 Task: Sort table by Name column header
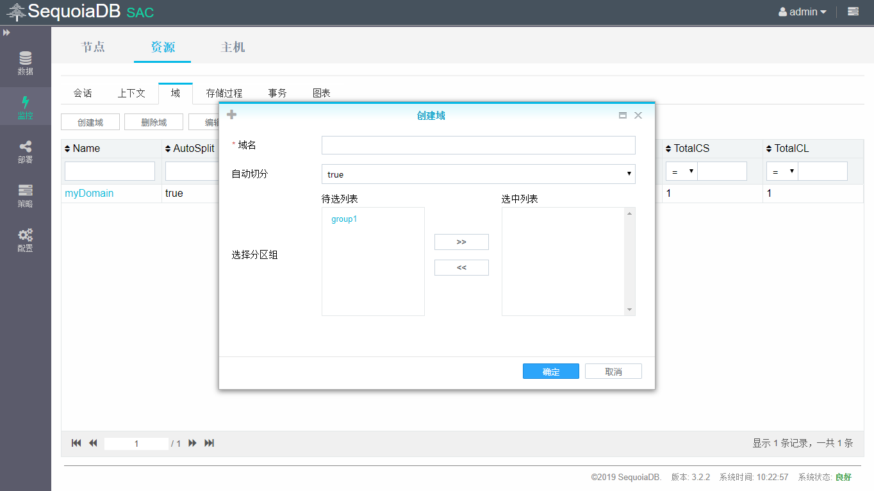86,149
